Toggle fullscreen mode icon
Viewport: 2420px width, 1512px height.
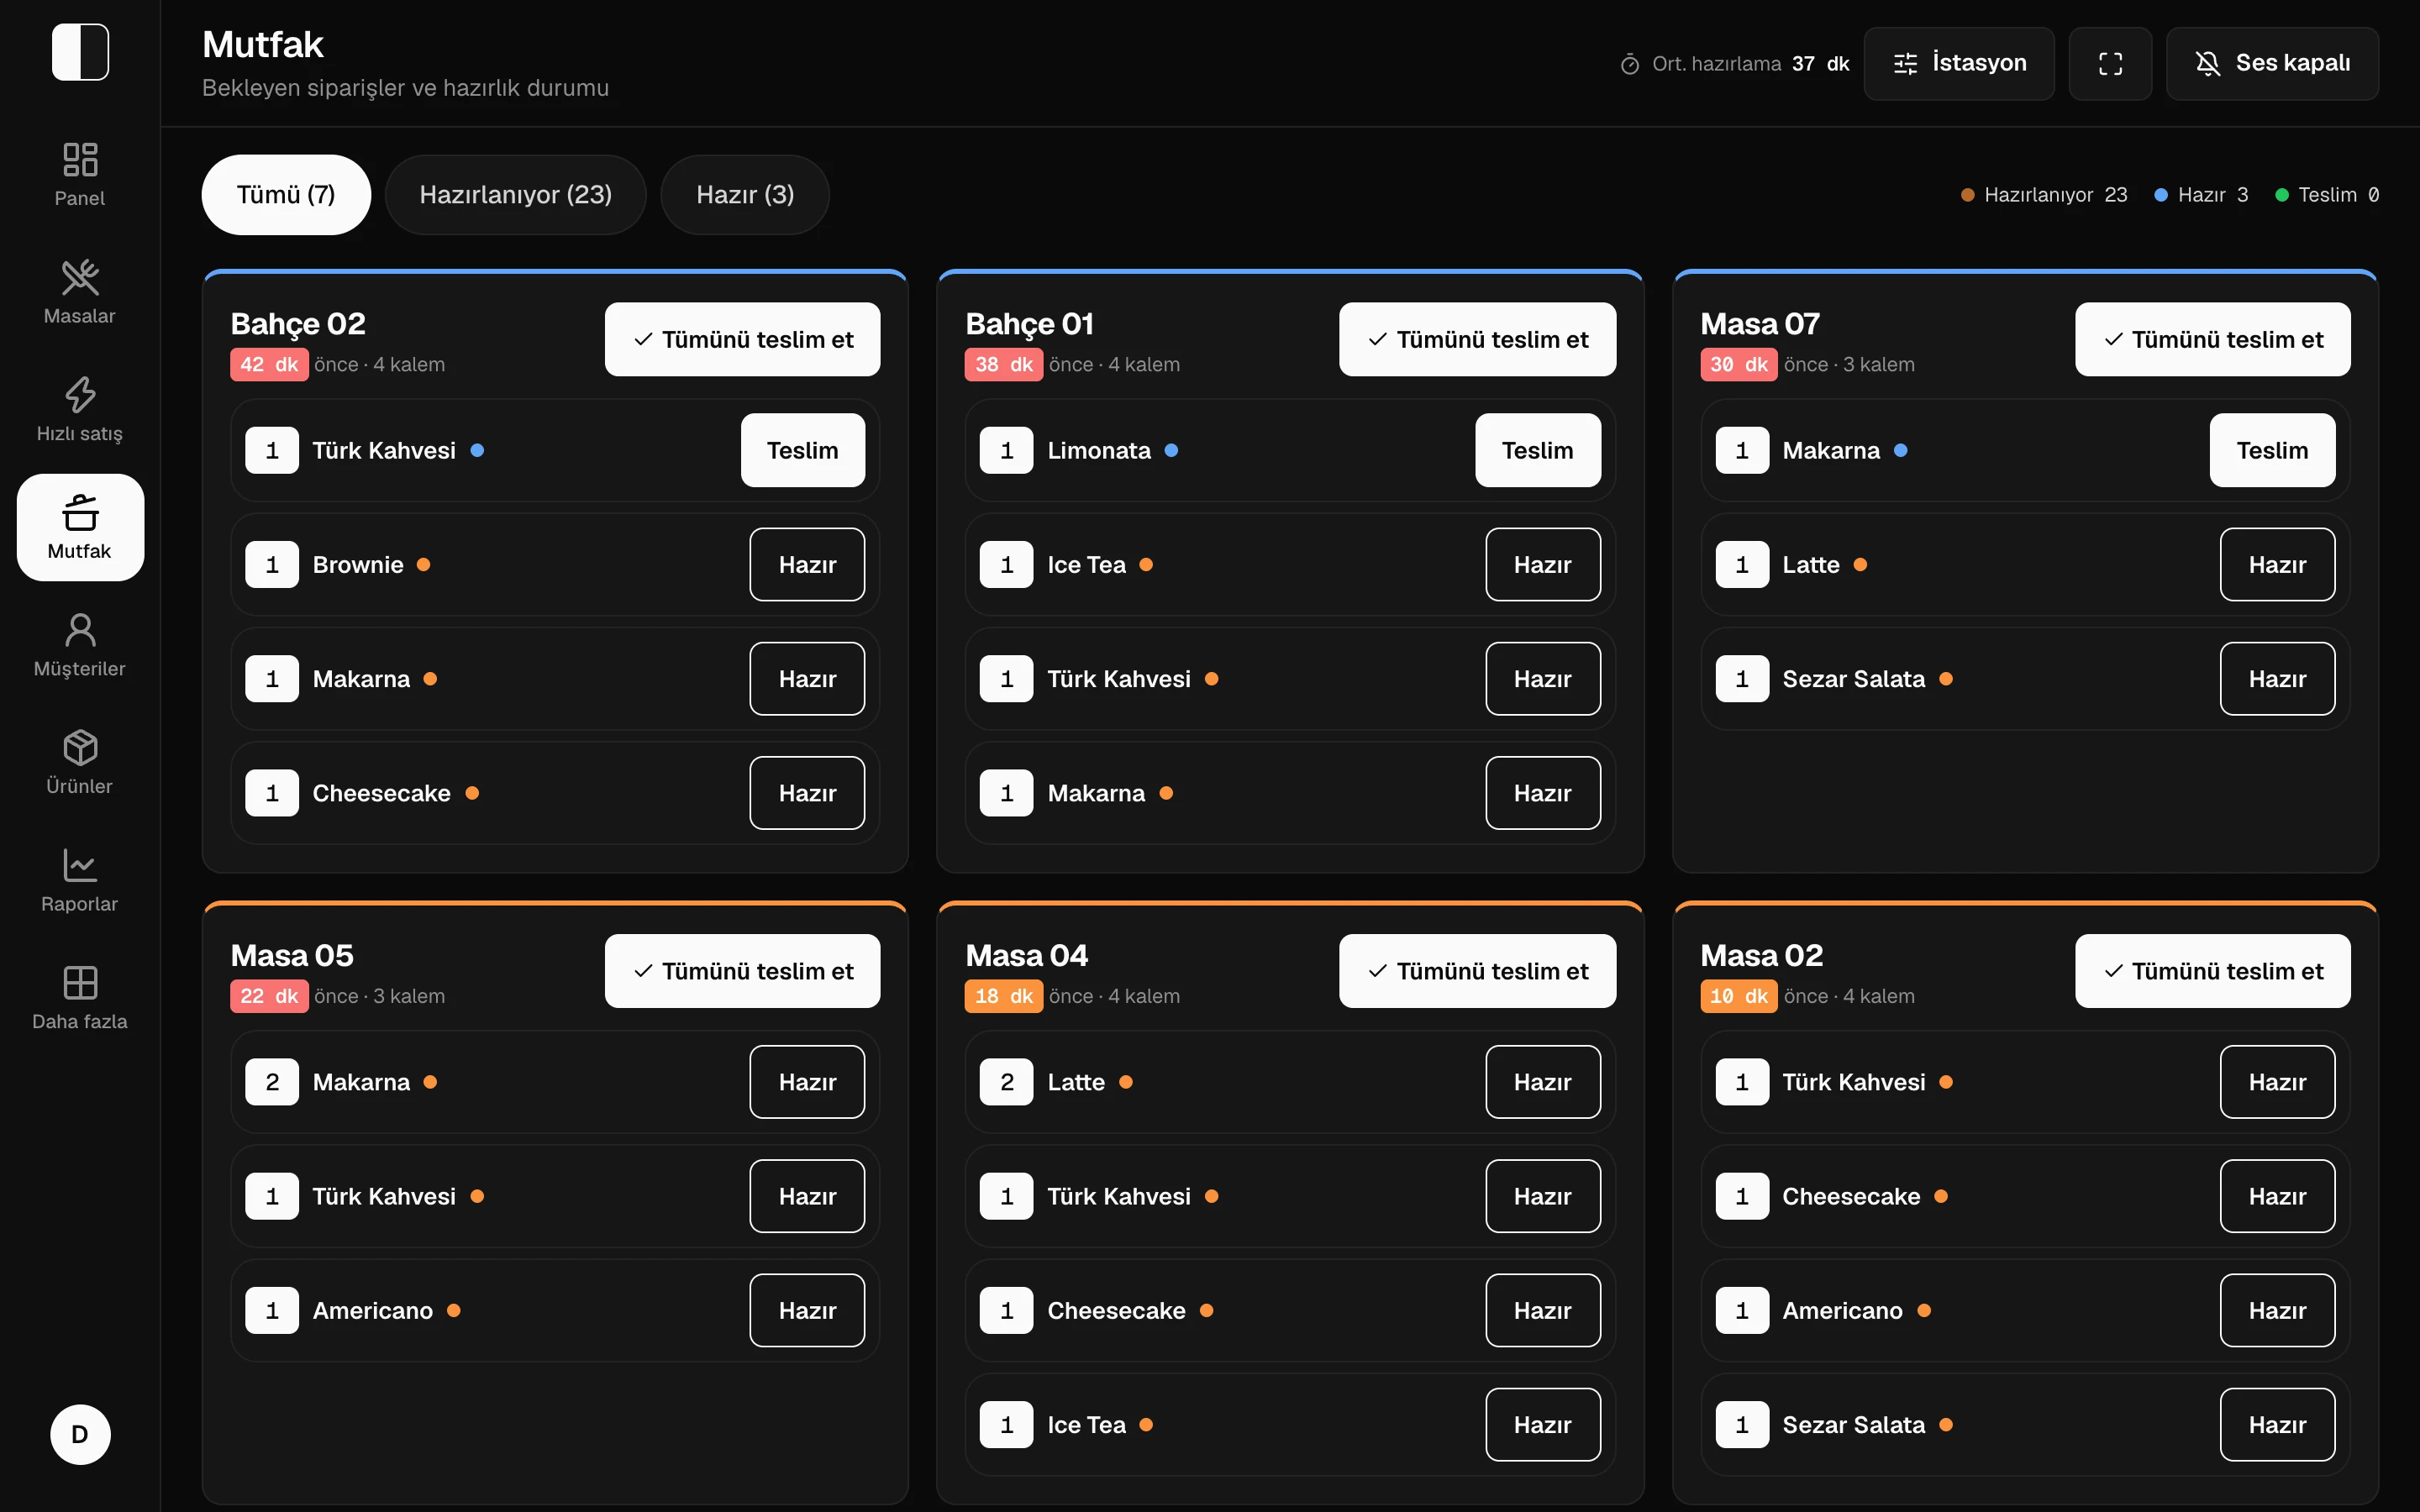tap(2110, 64)
